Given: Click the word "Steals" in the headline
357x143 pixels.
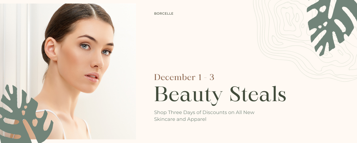Looking at the screenshot, I should tap(258, 94).
